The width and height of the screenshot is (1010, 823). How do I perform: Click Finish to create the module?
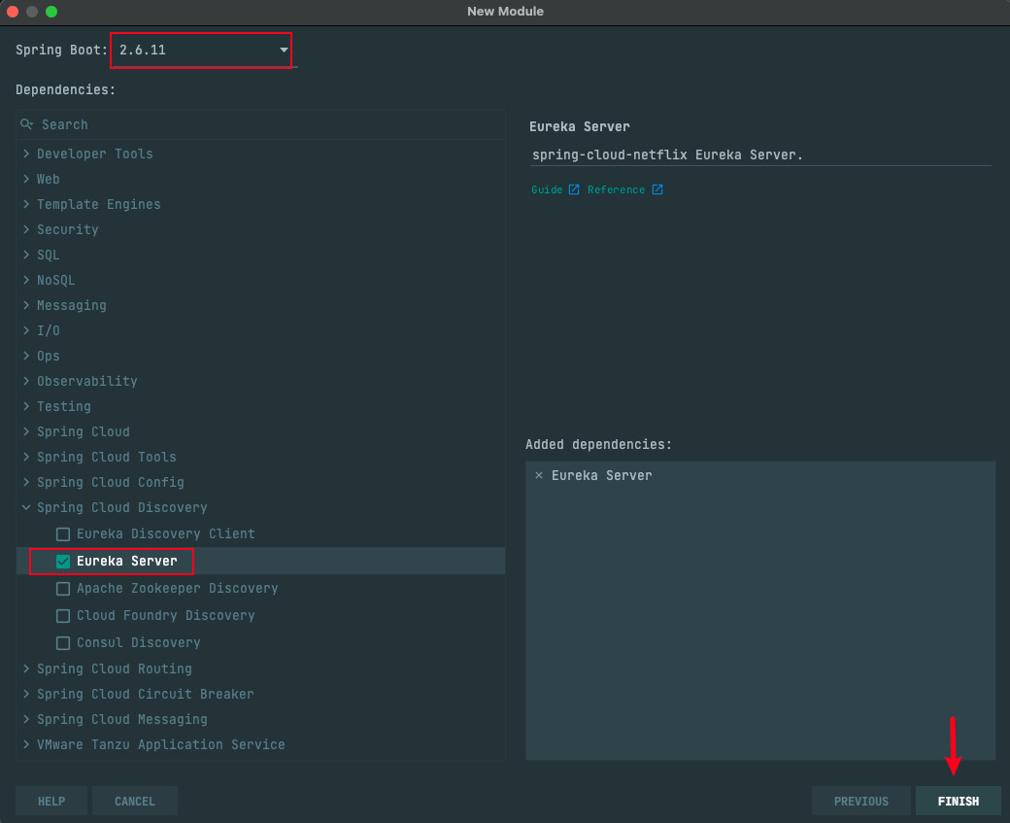pyautogui.click(x=959, y=801)
